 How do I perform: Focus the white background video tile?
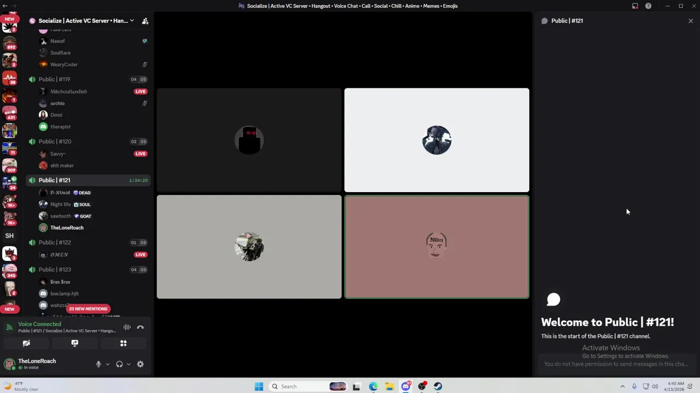[437, 140]
